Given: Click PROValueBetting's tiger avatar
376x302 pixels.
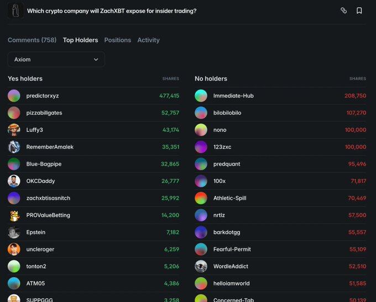Looking at the screenshot, I should point(14,215).
